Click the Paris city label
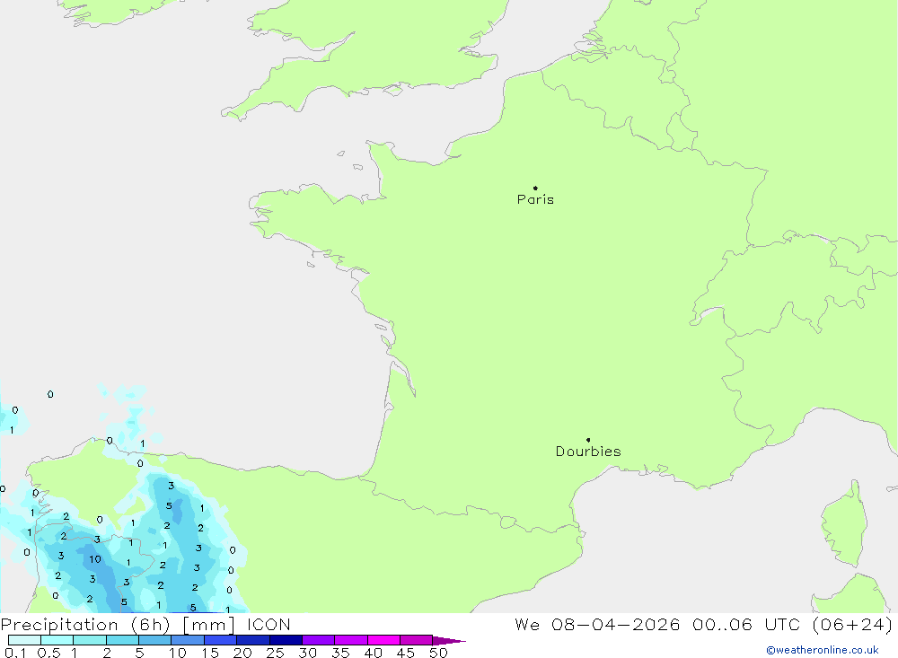 pos(535,199)
